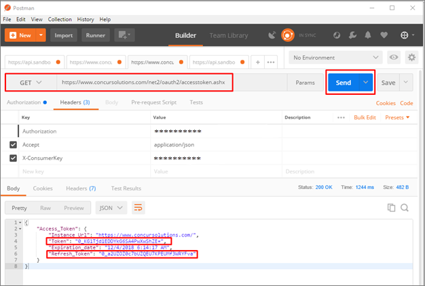This screenshot has height=286, width=425.
Task: Open the Collection menu
Action: [60, 19]
